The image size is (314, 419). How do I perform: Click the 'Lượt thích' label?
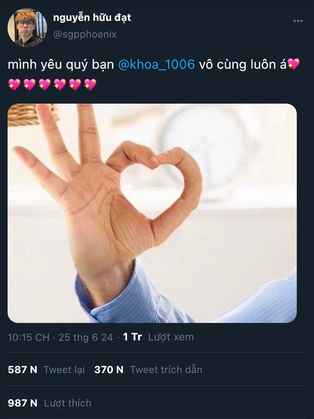(x=68, y=403)
